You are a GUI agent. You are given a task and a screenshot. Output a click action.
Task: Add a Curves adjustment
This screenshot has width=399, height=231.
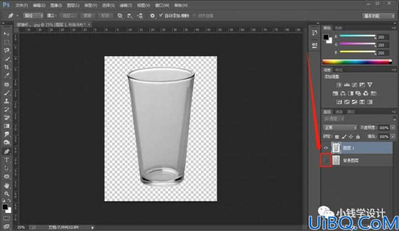(x=354, y=85)
